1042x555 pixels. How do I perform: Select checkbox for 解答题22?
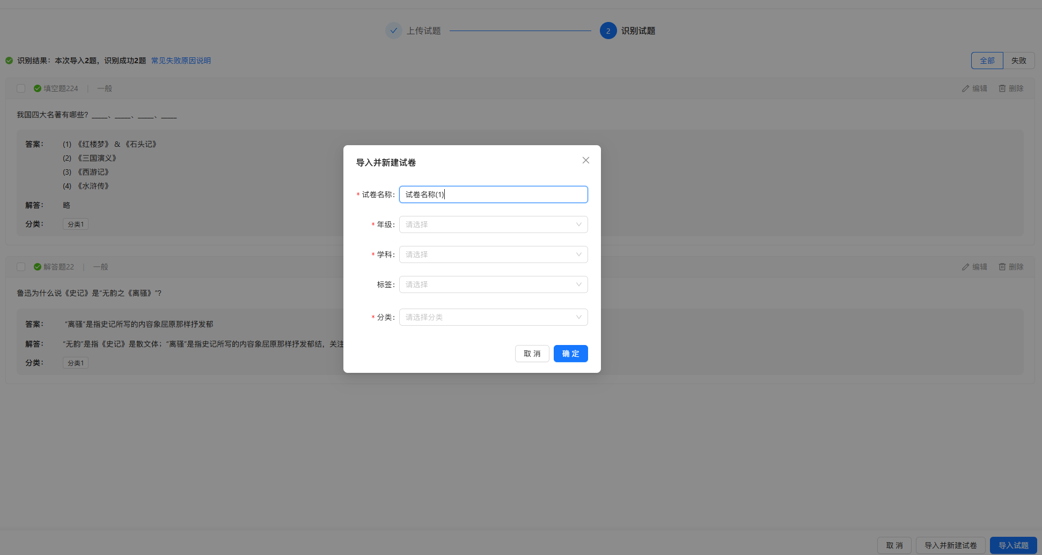click(21, 267)
